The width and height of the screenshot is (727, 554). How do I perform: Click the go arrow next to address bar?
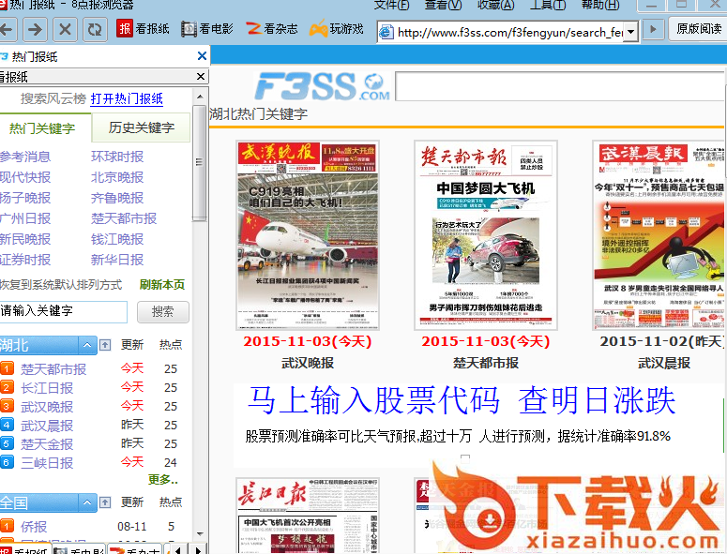coord(653,30)
